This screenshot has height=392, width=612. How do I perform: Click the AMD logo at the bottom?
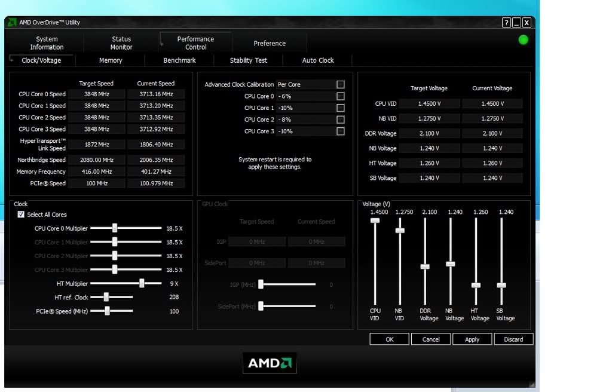point(270,363)
